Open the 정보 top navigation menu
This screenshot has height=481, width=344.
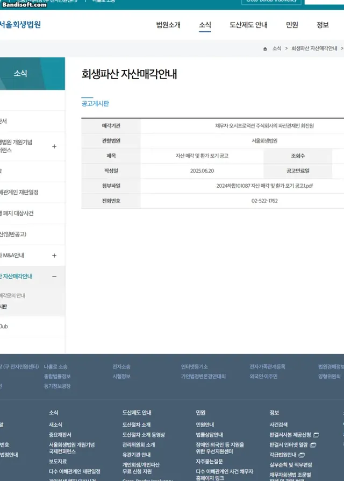322,25
